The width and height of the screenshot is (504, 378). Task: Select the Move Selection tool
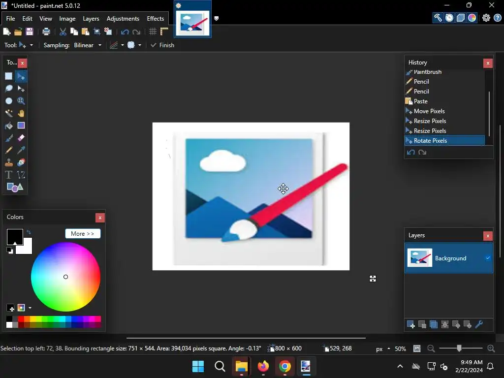tap(21, 89)
